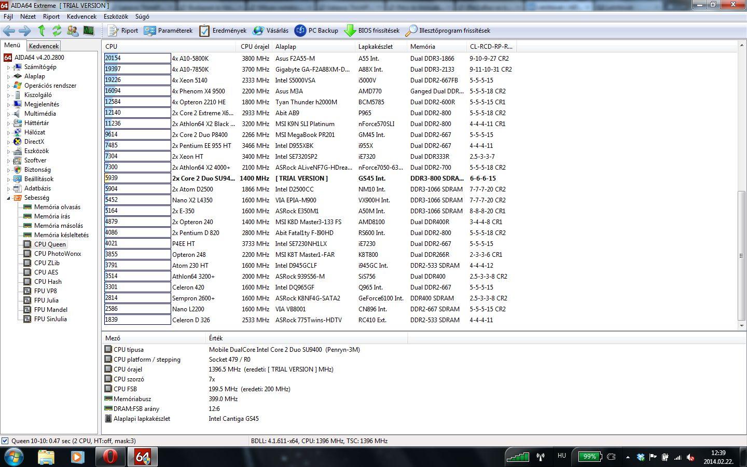The height and width of the screenshot is (467, 747).
Task: Open Illesztőprogram frissítések driver updates
Action: point(448,31)
